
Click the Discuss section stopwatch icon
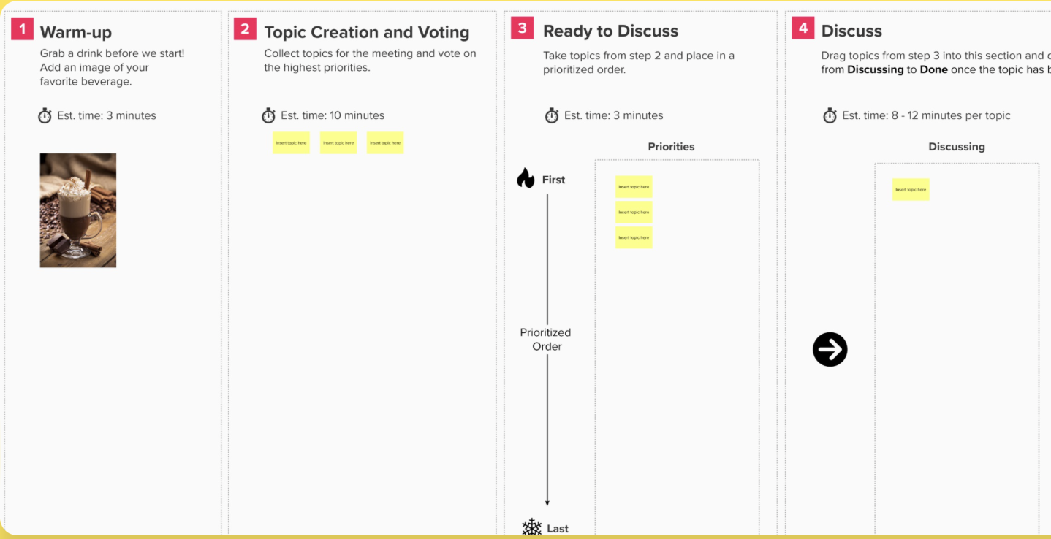point(830,115)
